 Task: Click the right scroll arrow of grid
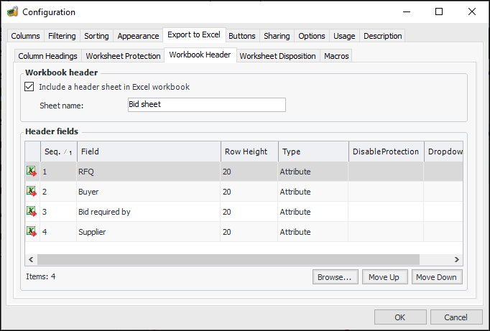point(456,259)
